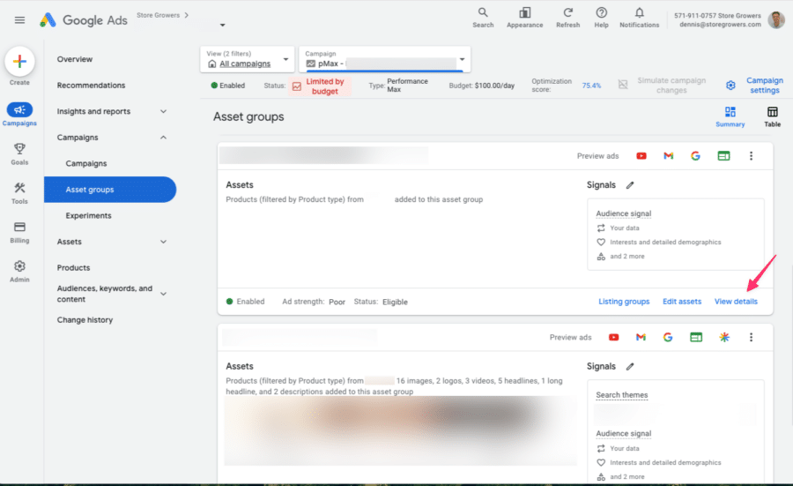Open the Billing card icon
The width and height of the screenshot is (793, 486).
(x=19, y=227)
